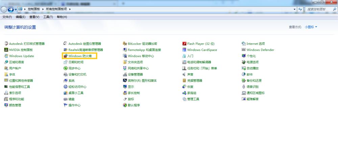Click the 操作中心 flag icon
Viewport: 338px width, 151px height.
tap(65, 105)
